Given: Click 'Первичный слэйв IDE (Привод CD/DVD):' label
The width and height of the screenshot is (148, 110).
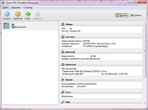Looking at the screenshot, I should coord(82,71).
